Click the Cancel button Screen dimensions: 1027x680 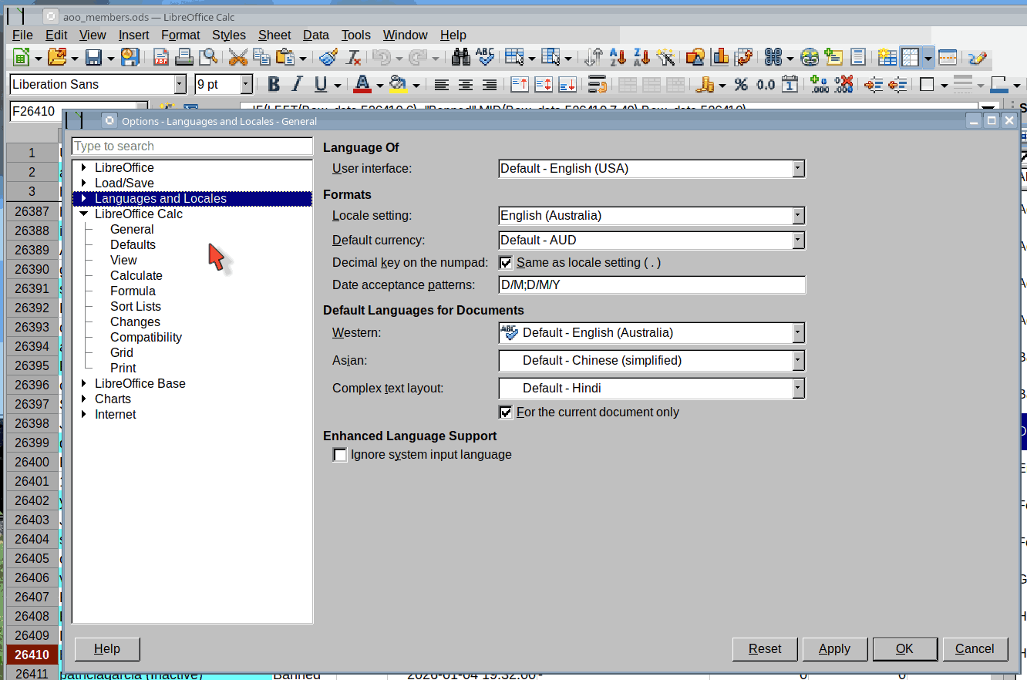point(975,649)
